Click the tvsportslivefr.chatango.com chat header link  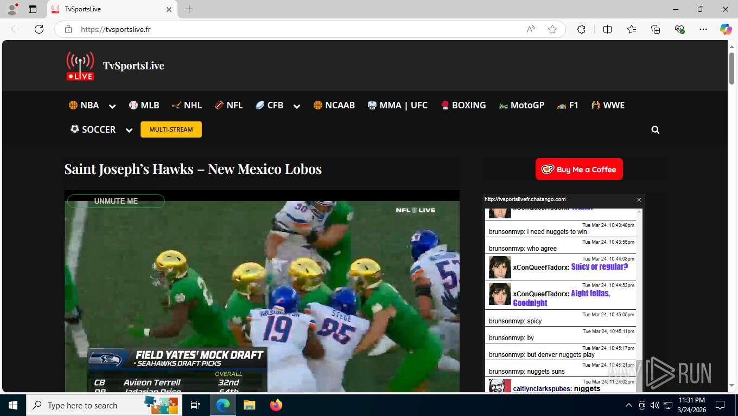click(x=525, y=199)
